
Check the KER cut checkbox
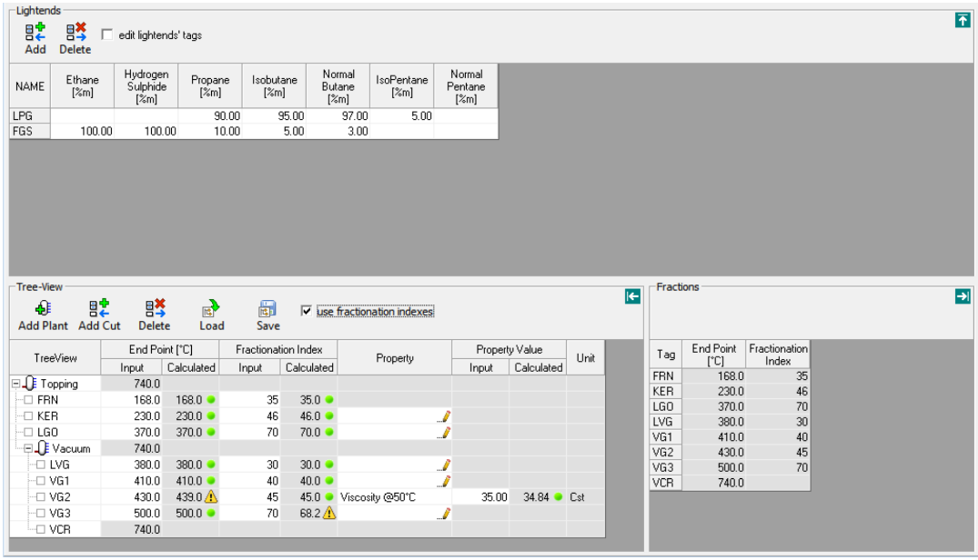click(x=28, y=416)
